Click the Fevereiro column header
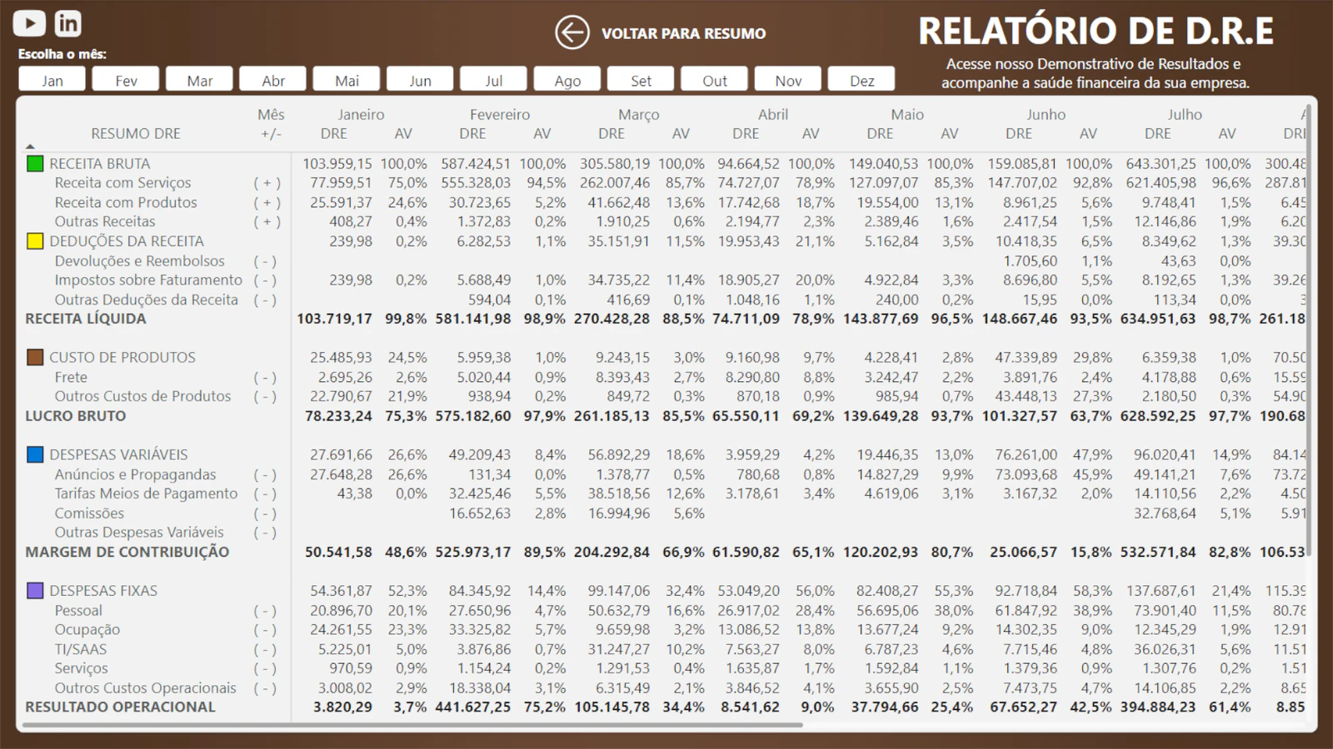Viewport: 1333px width, 749px height. pos(500,115)
